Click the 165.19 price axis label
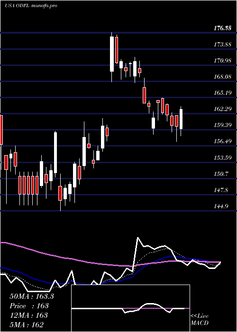This screenshot has height=332, width=237. (x=222, y=93)
